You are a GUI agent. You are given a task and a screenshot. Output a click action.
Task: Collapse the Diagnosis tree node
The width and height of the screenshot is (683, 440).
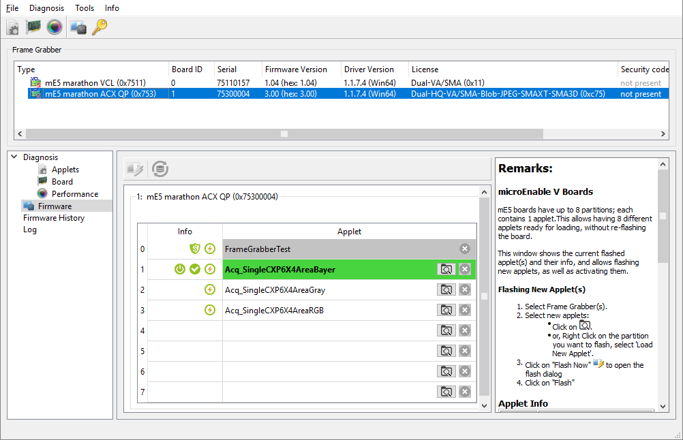click(14, 157)
